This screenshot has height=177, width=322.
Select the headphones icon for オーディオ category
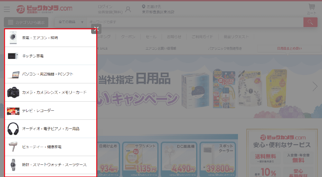13,129
